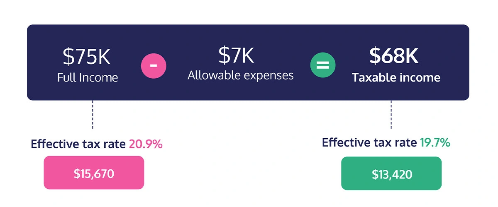Click the dashed line below Full Income

click(93, 114)
